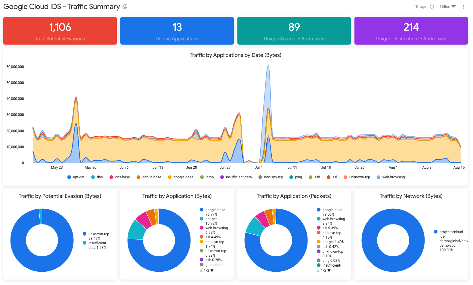This screenshot has width=473, height=285.
Task: Toggle google-base series in area chart legend
Action: [x=181, y=177]
